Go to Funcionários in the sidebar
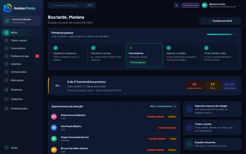The height and width of the screenshot is (154, 246). 22,48
